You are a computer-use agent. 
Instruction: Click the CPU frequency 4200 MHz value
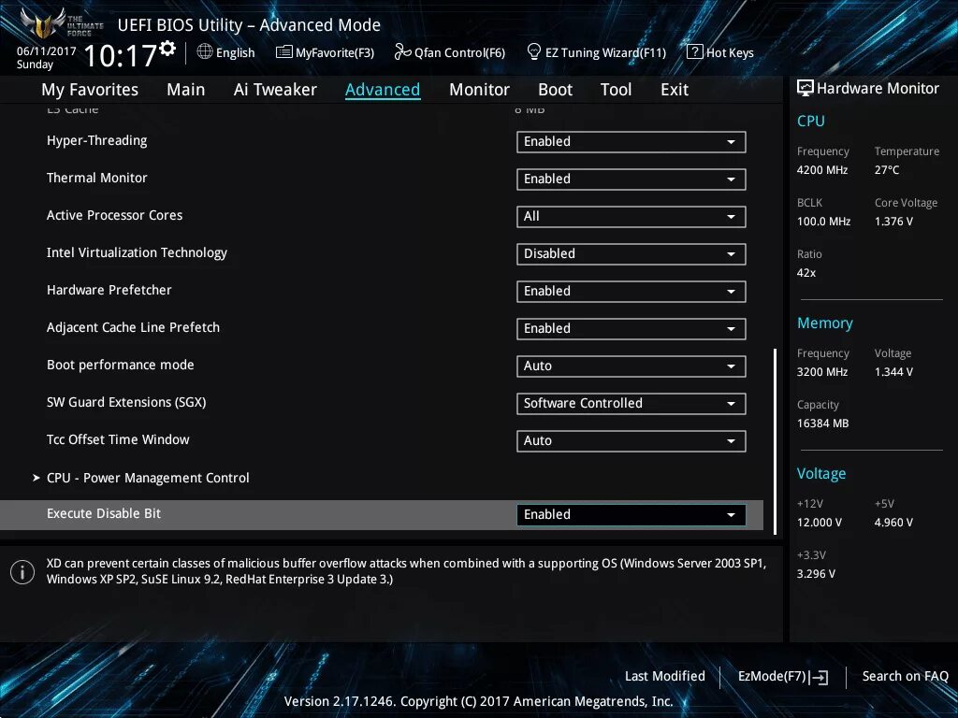822,170
